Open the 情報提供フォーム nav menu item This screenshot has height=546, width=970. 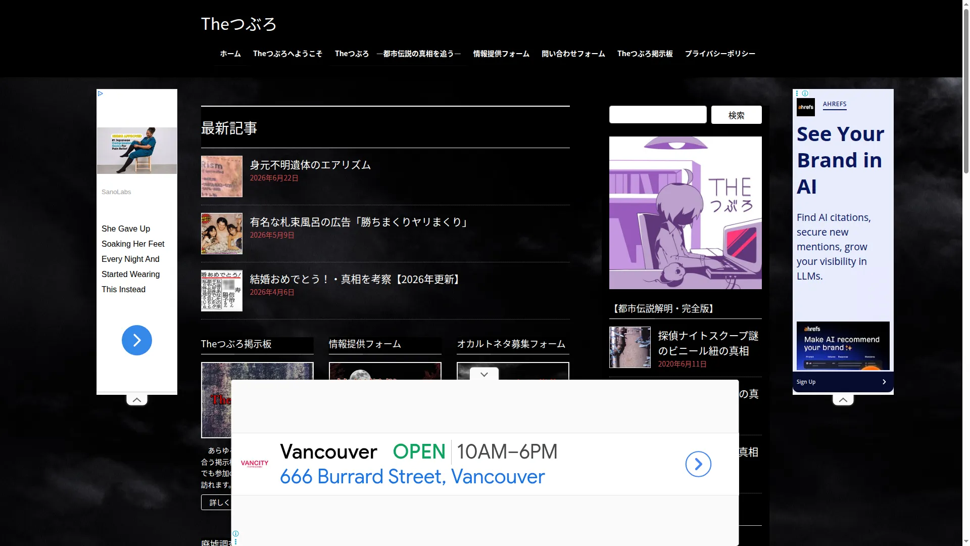click(x=501, y=54)
